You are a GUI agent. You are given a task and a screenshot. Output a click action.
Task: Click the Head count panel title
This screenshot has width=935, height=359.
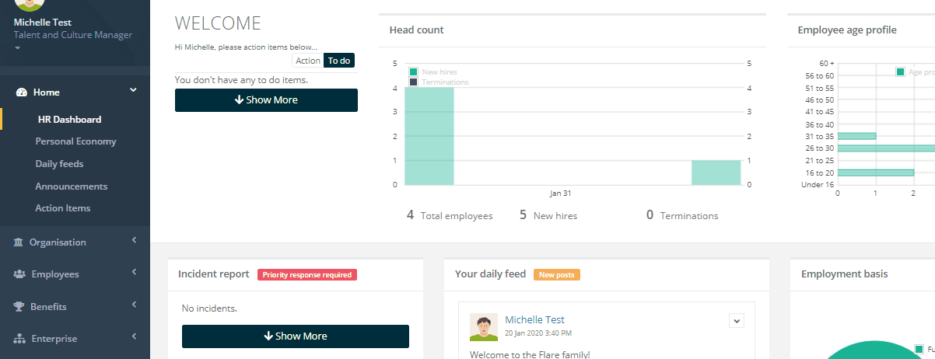(x=417, y=30)
